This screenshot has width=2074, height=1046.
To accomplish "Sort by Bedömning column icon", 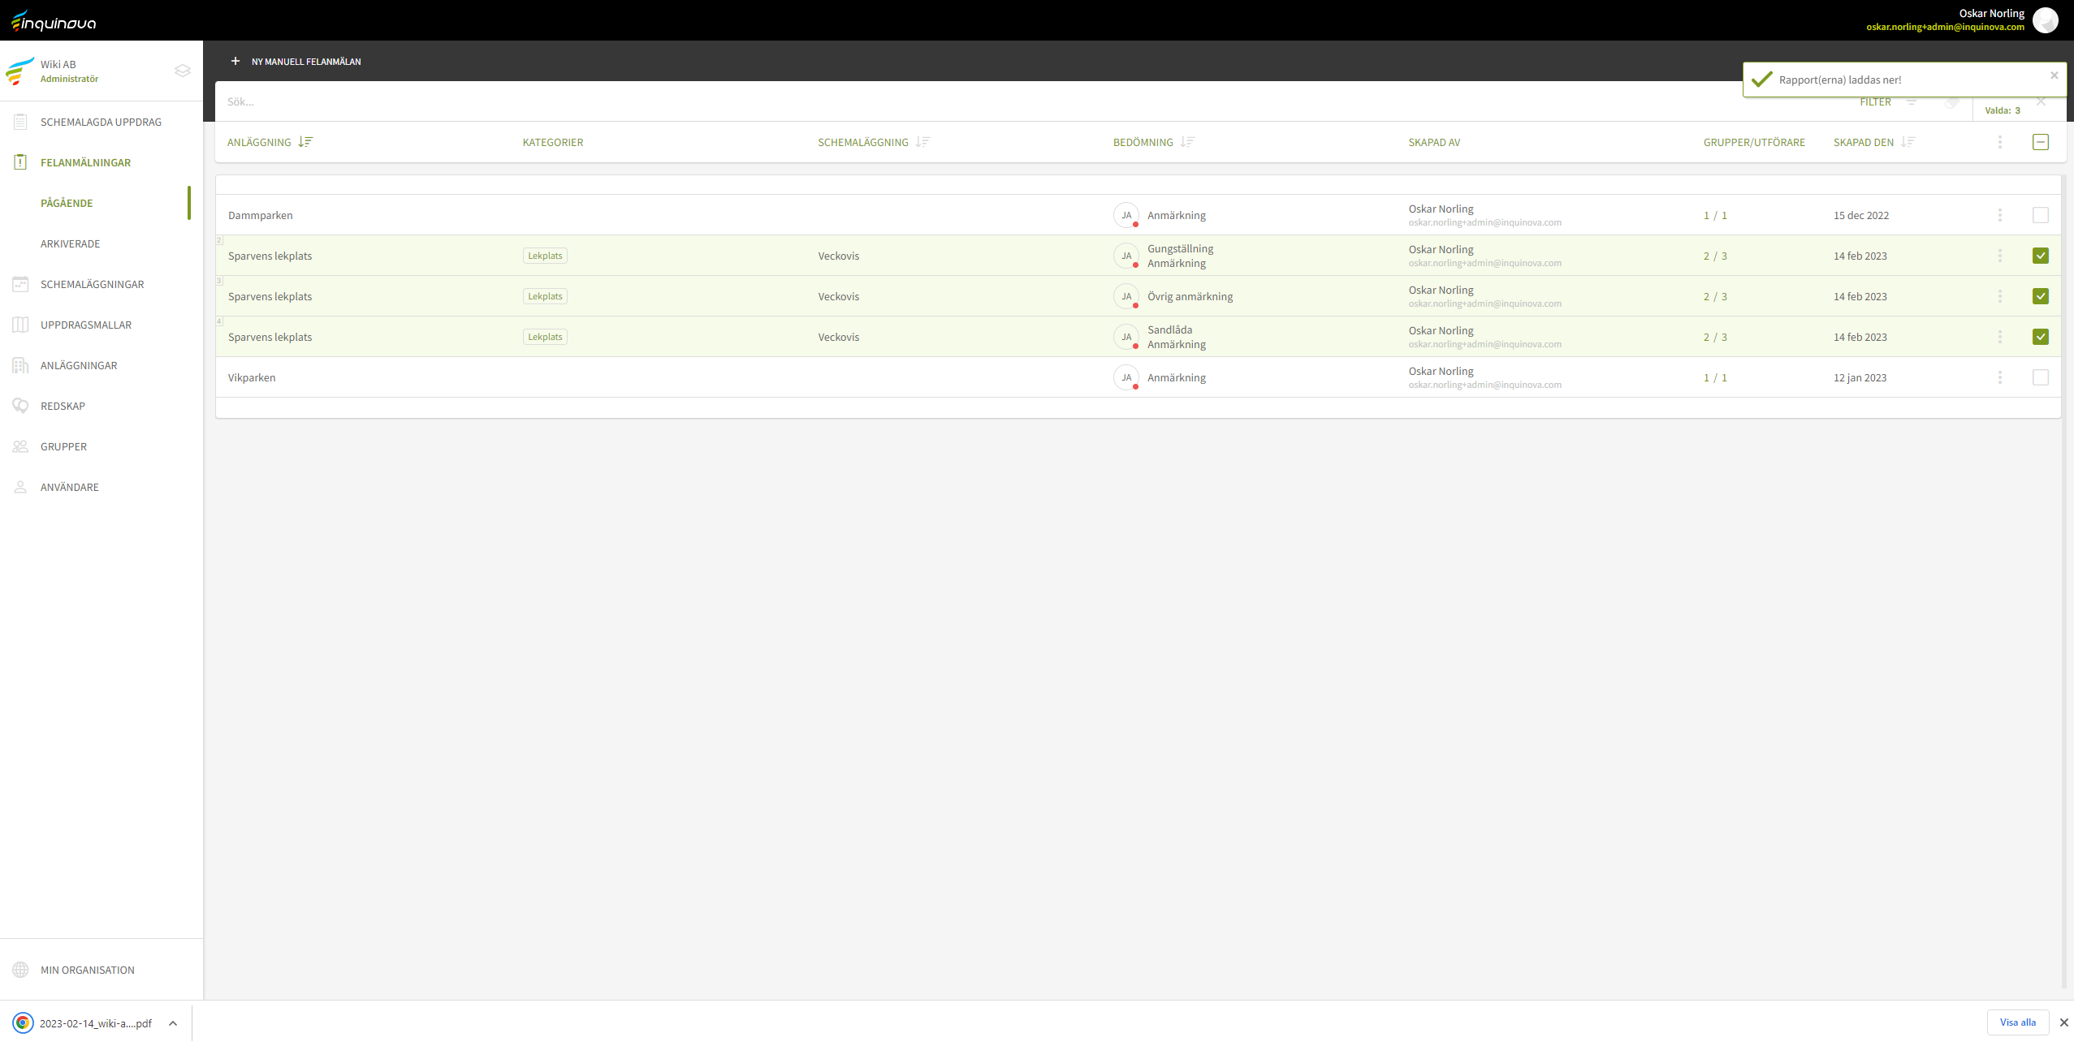I will (x=1187, y=142).
